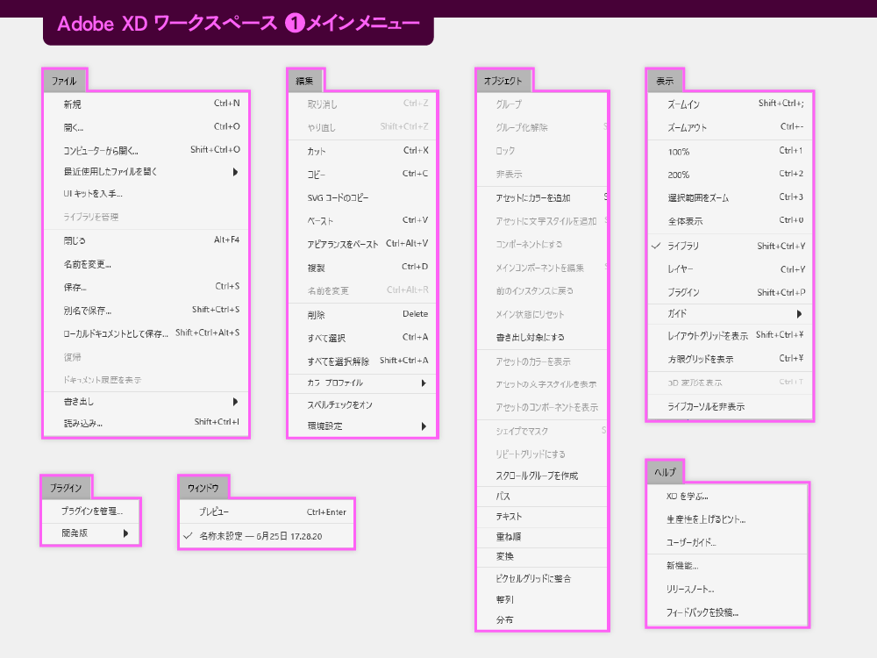Choose 保存... (Ctrl+S) in File menu

146,287
